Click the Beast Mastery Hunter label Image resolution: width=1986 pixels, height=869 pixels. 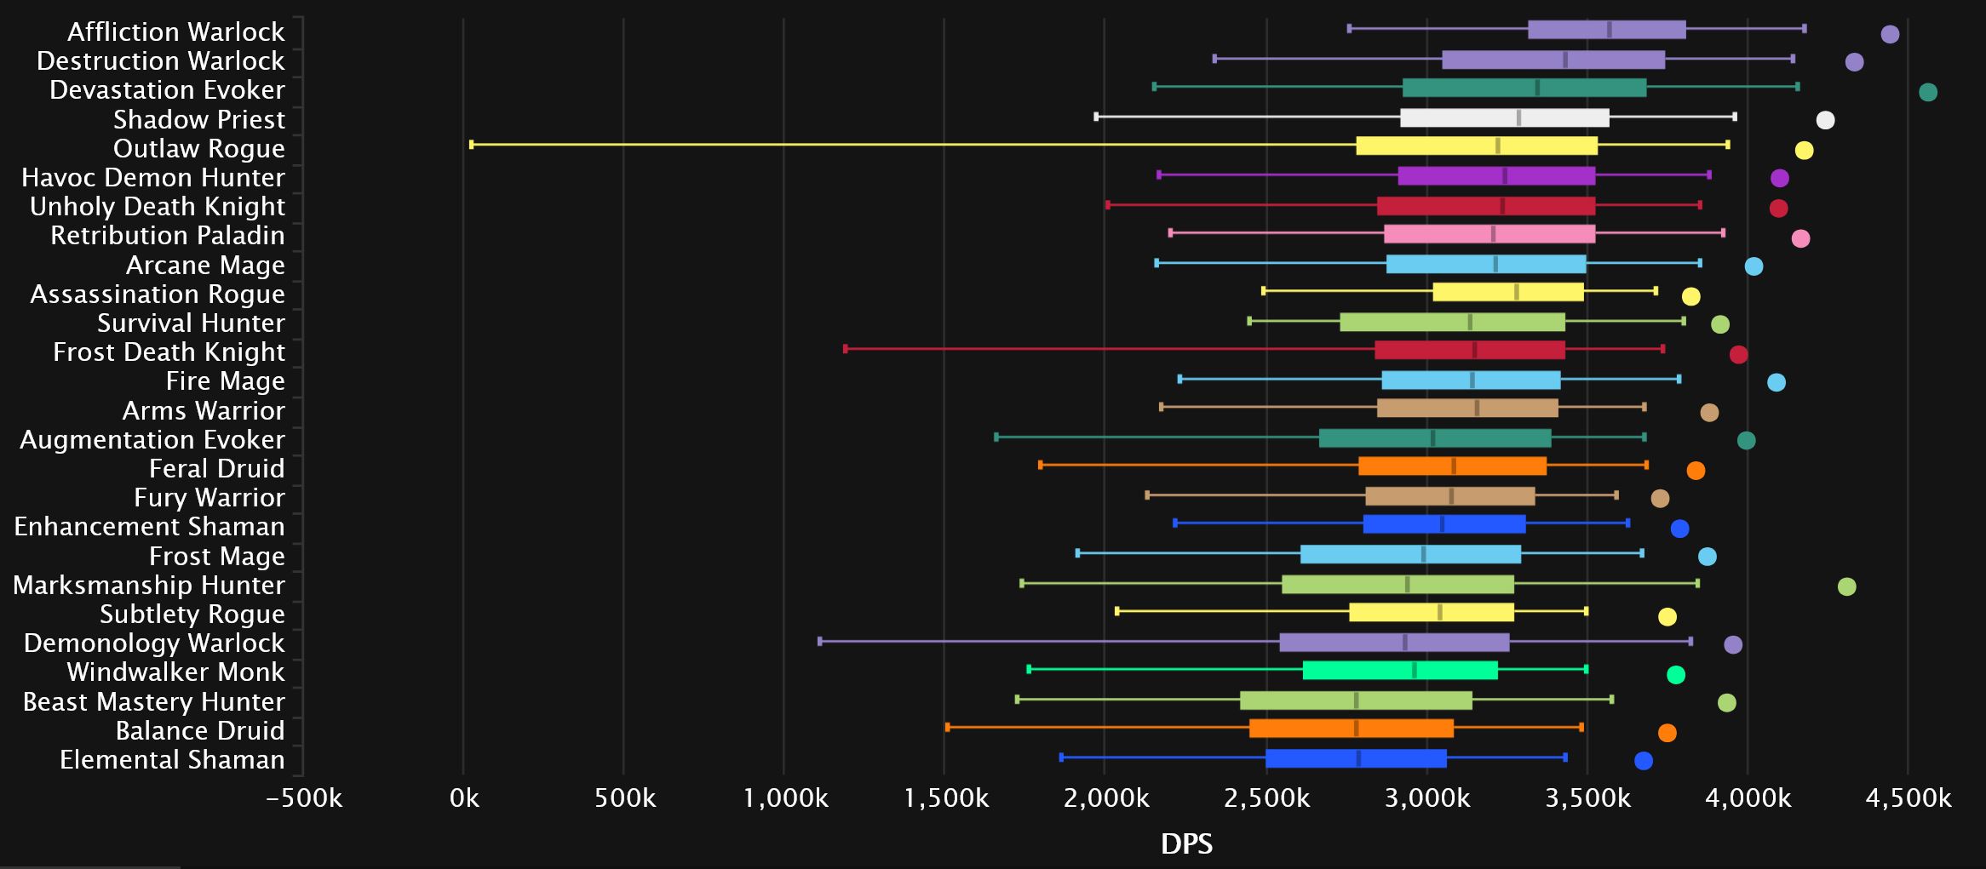(x=154, y=701)
